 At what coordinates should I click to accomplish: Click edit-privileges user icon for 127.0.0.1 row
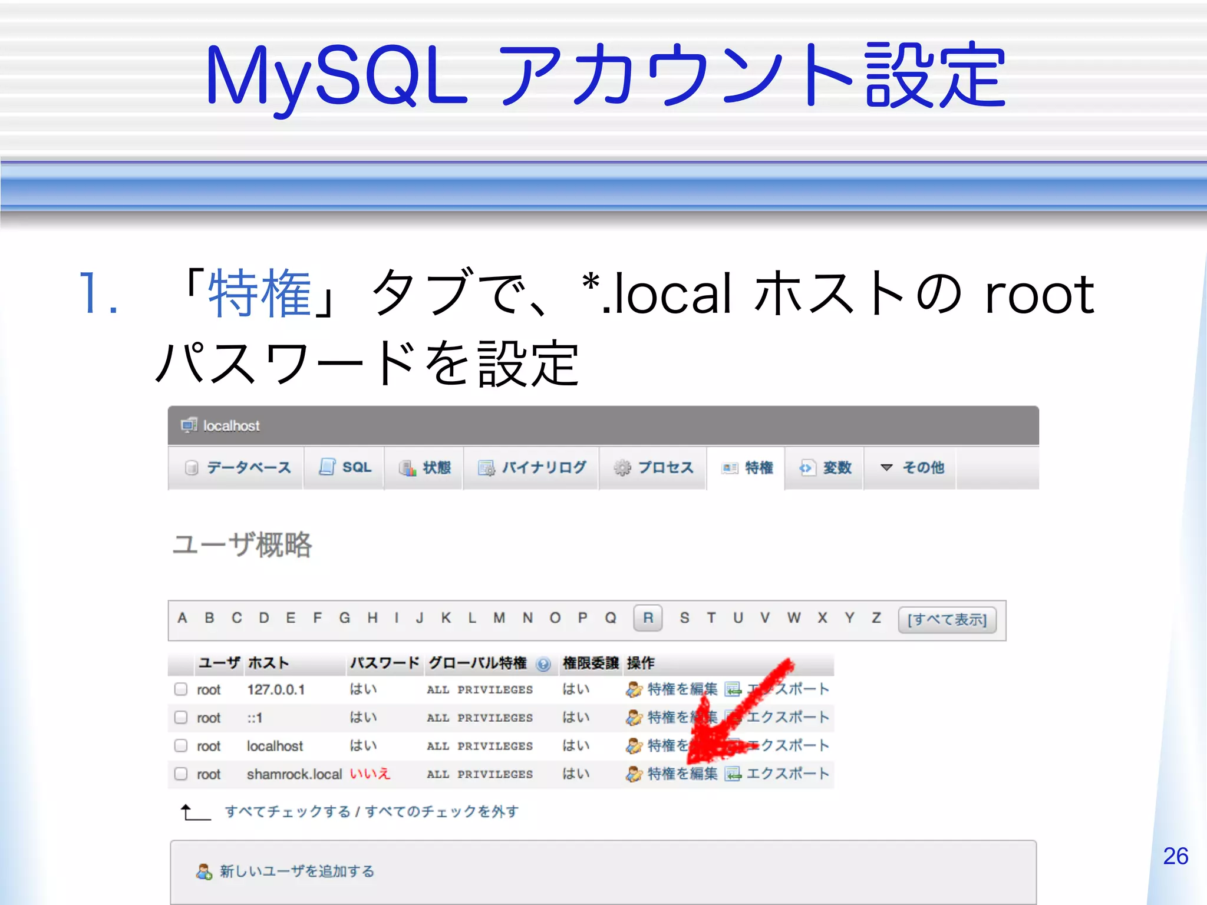pos(634,689)
